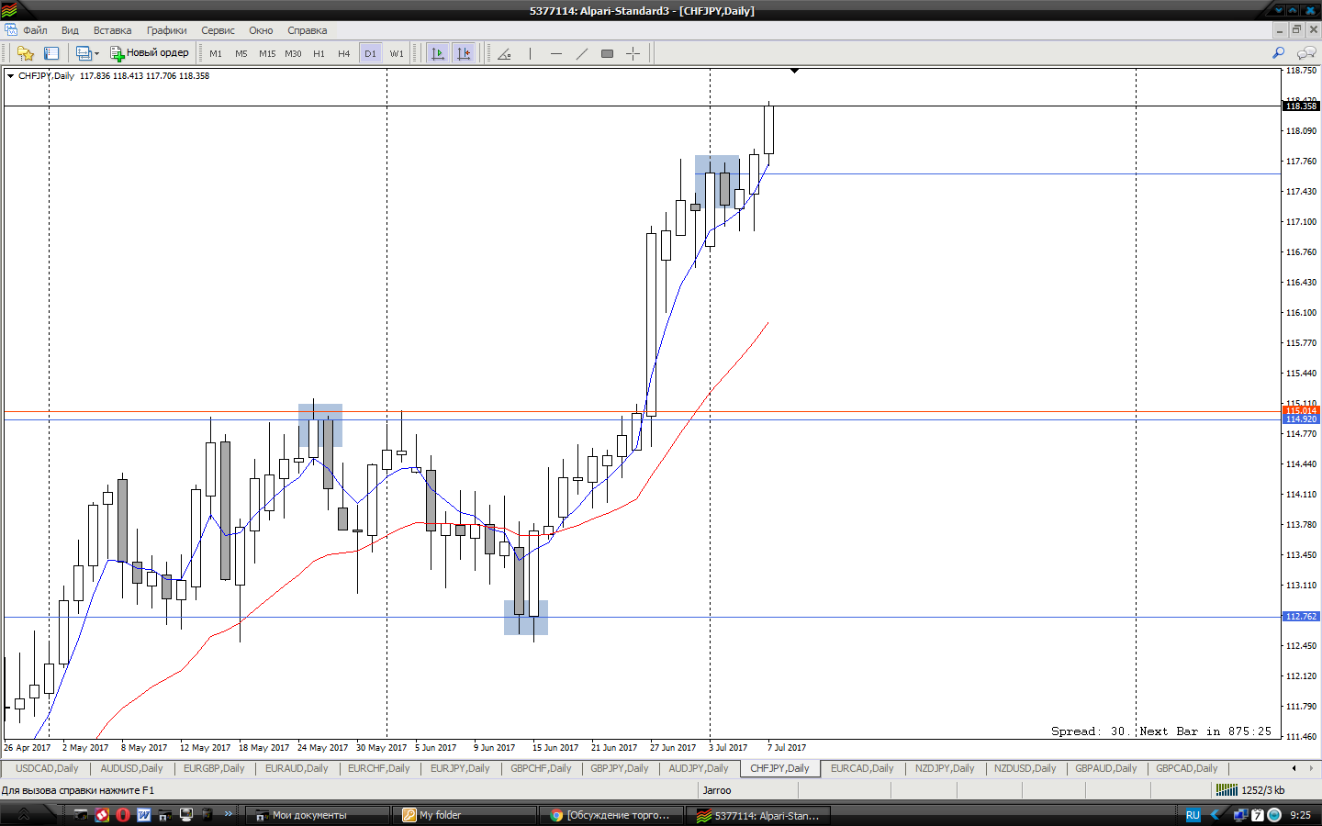
Task: Select the vertical line tool
Action: point(530,53)
